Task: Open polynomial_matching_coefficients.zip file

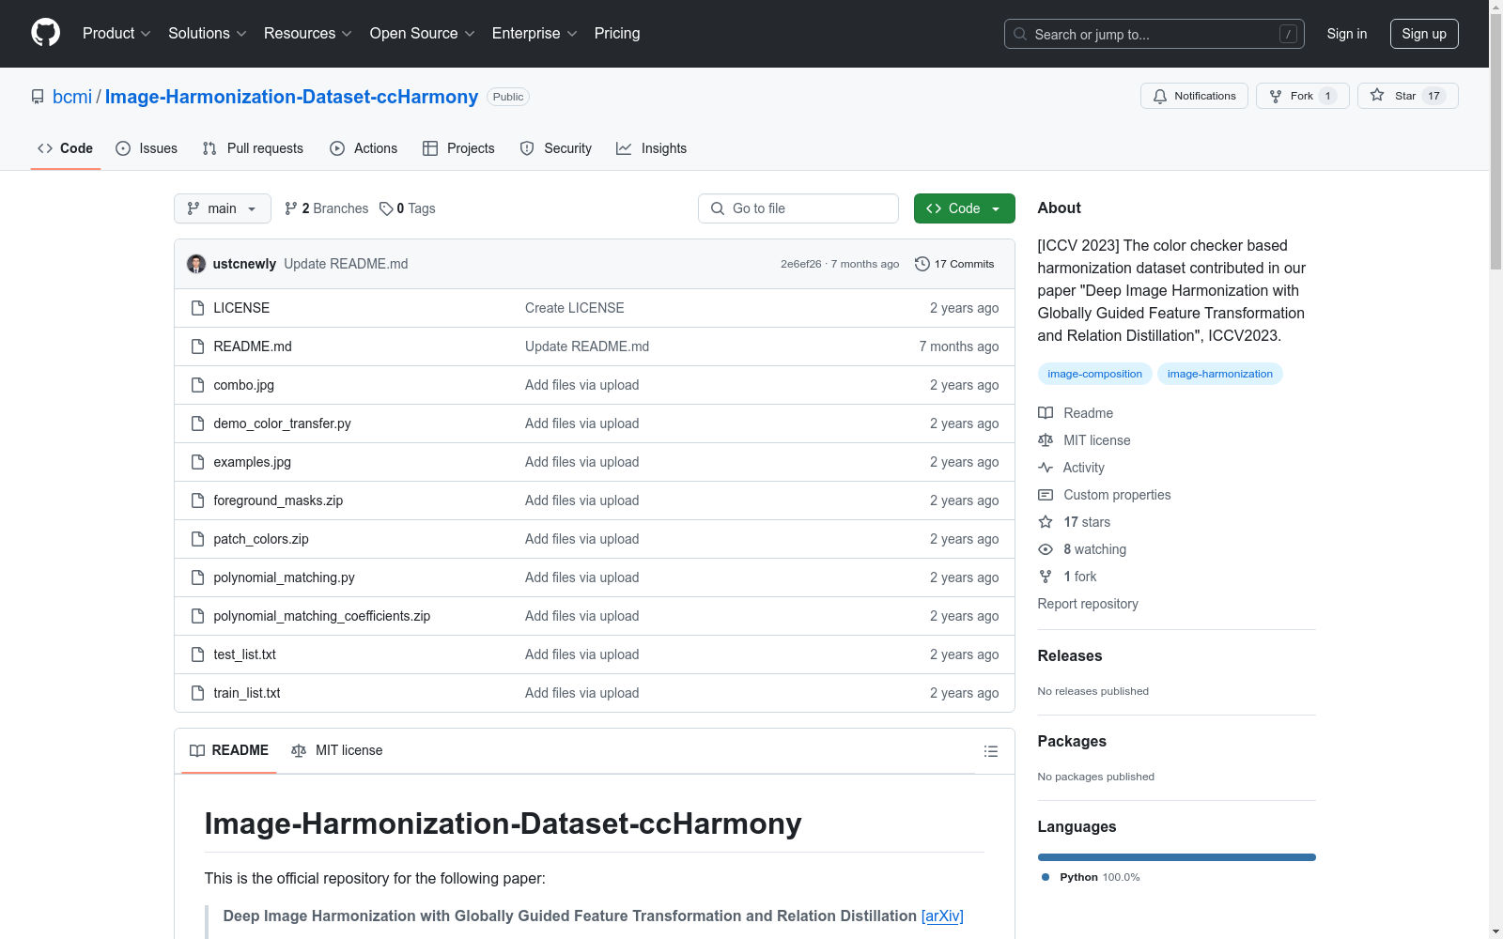Action: click(x=321, y=616)
